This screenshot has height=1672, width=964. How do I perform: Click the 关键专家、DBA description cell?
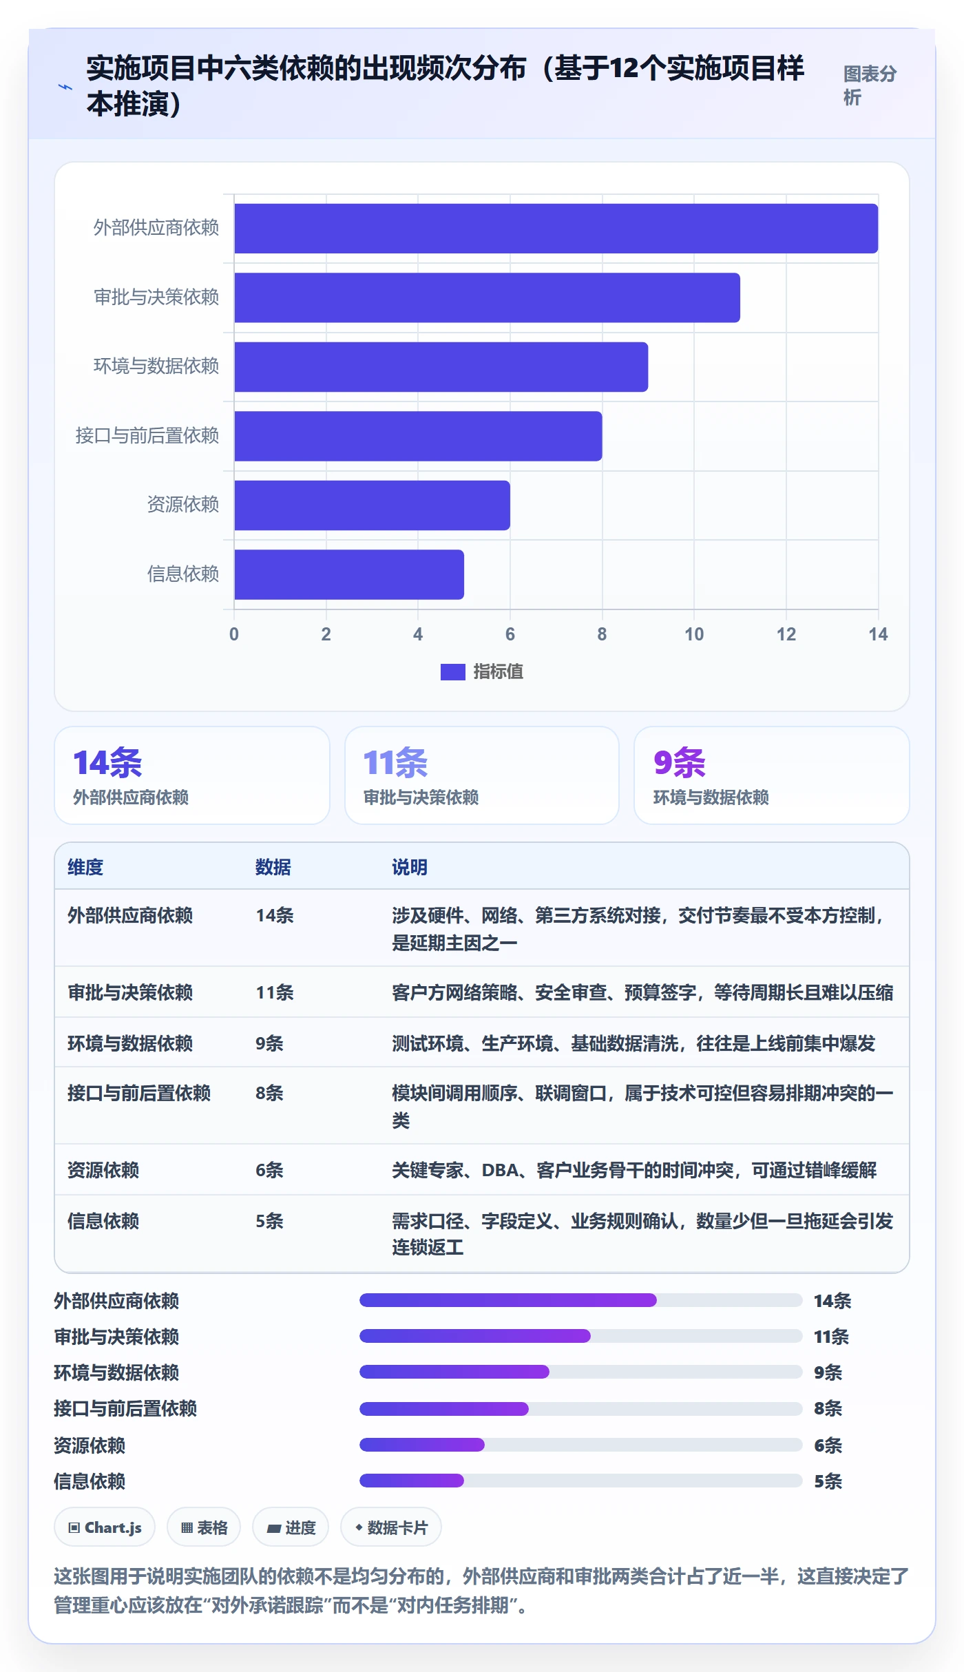[634, 1170]
